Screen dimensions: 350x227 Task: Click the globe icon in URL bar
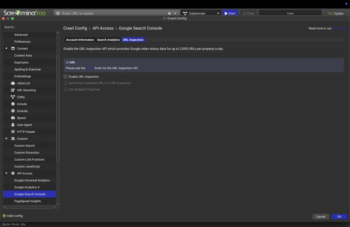[58, 14]
